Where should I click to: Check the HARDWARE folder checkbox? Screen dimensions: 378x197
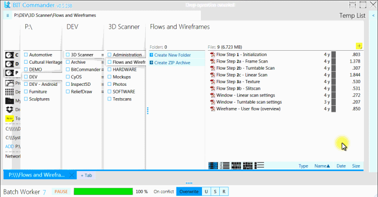(x=110, y=70)
